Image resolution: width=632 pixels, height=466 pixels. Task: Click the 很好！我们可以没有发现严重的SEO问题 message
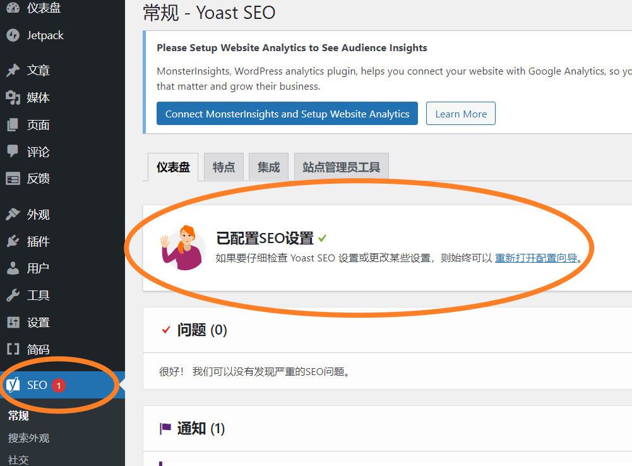(254, 371)
